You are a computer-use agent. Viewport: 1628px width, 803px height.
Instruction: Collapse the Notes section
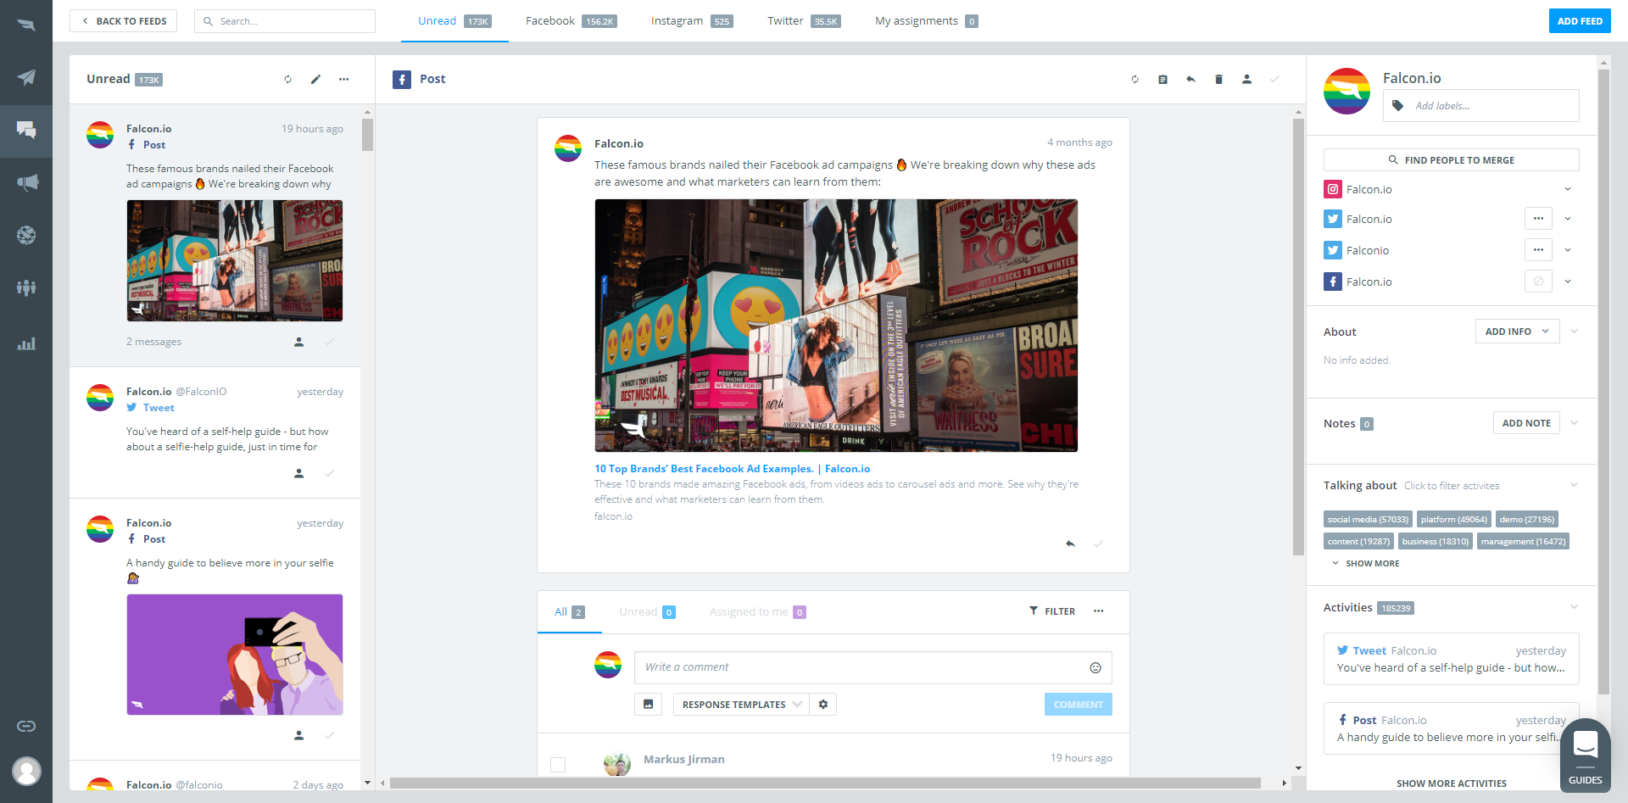coord(1575,423)
